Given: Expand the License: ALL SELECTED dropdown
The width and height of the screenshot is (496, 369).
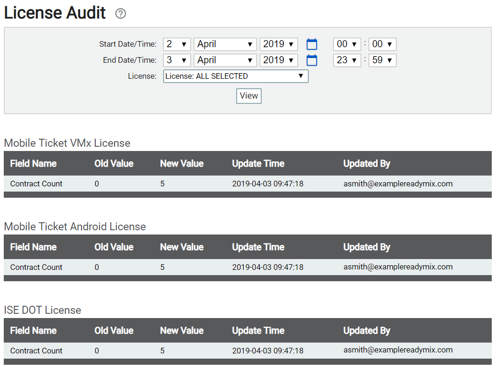Looking at the screenshot, I should coord(236,76).
